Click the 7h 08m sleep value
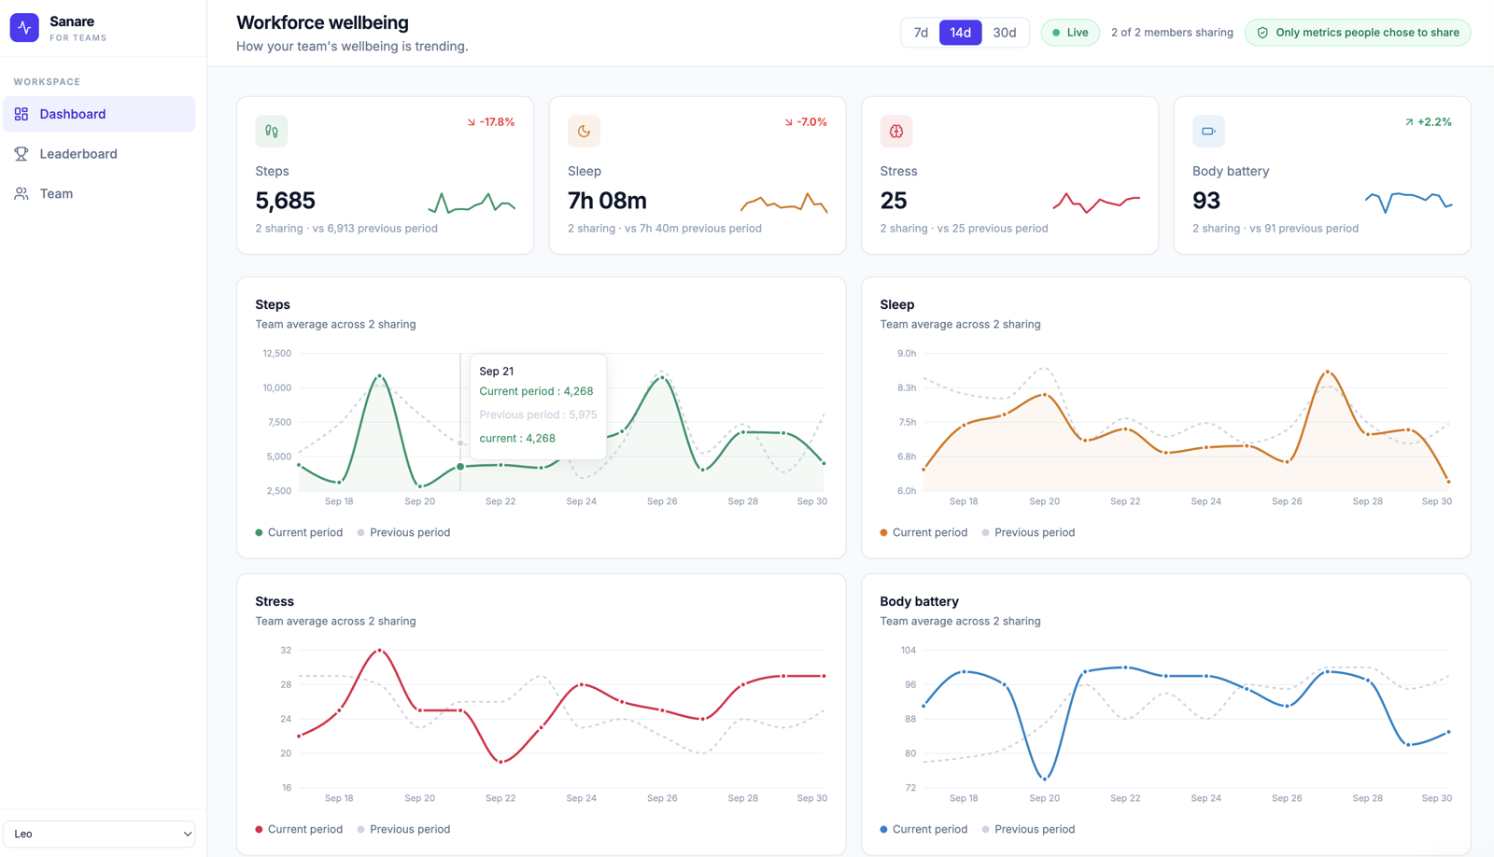This screenshot has height=857, width=1494. [x=607, y=201]
